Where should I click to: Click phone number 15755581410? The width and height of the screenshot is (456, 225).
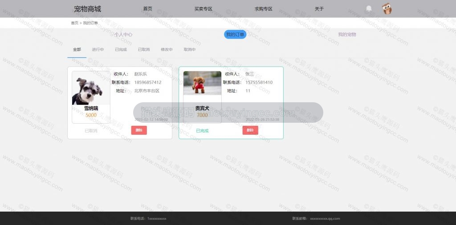tap(259, 82)
